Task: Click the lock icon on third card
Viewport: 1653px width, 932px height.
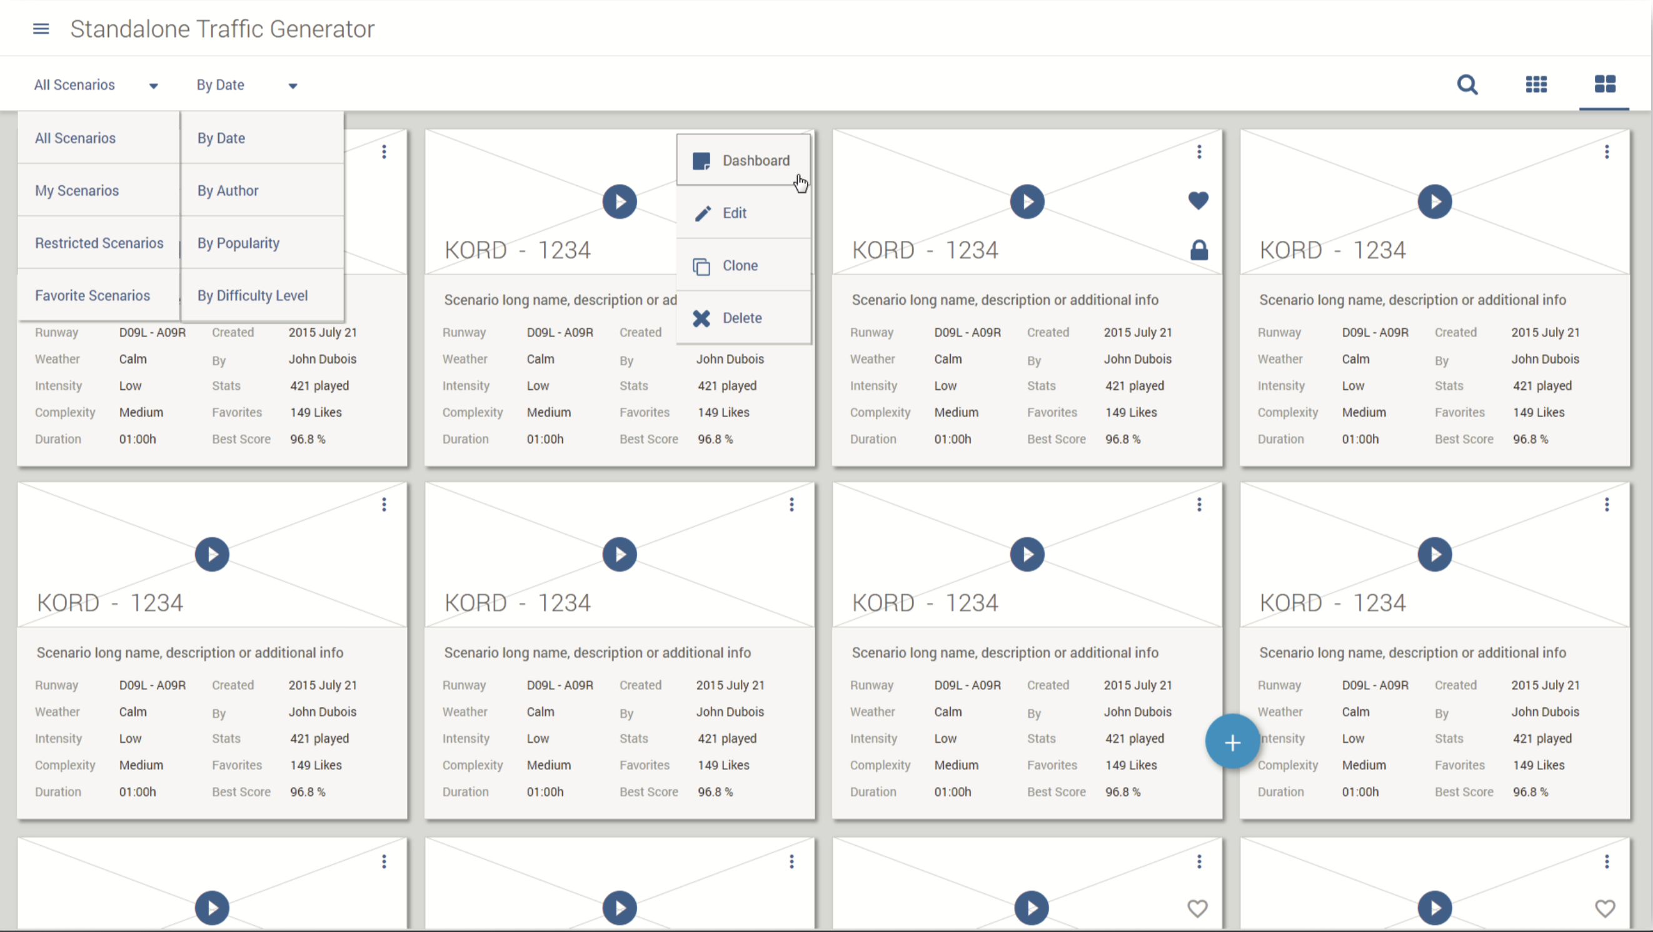Action: 1198,250
